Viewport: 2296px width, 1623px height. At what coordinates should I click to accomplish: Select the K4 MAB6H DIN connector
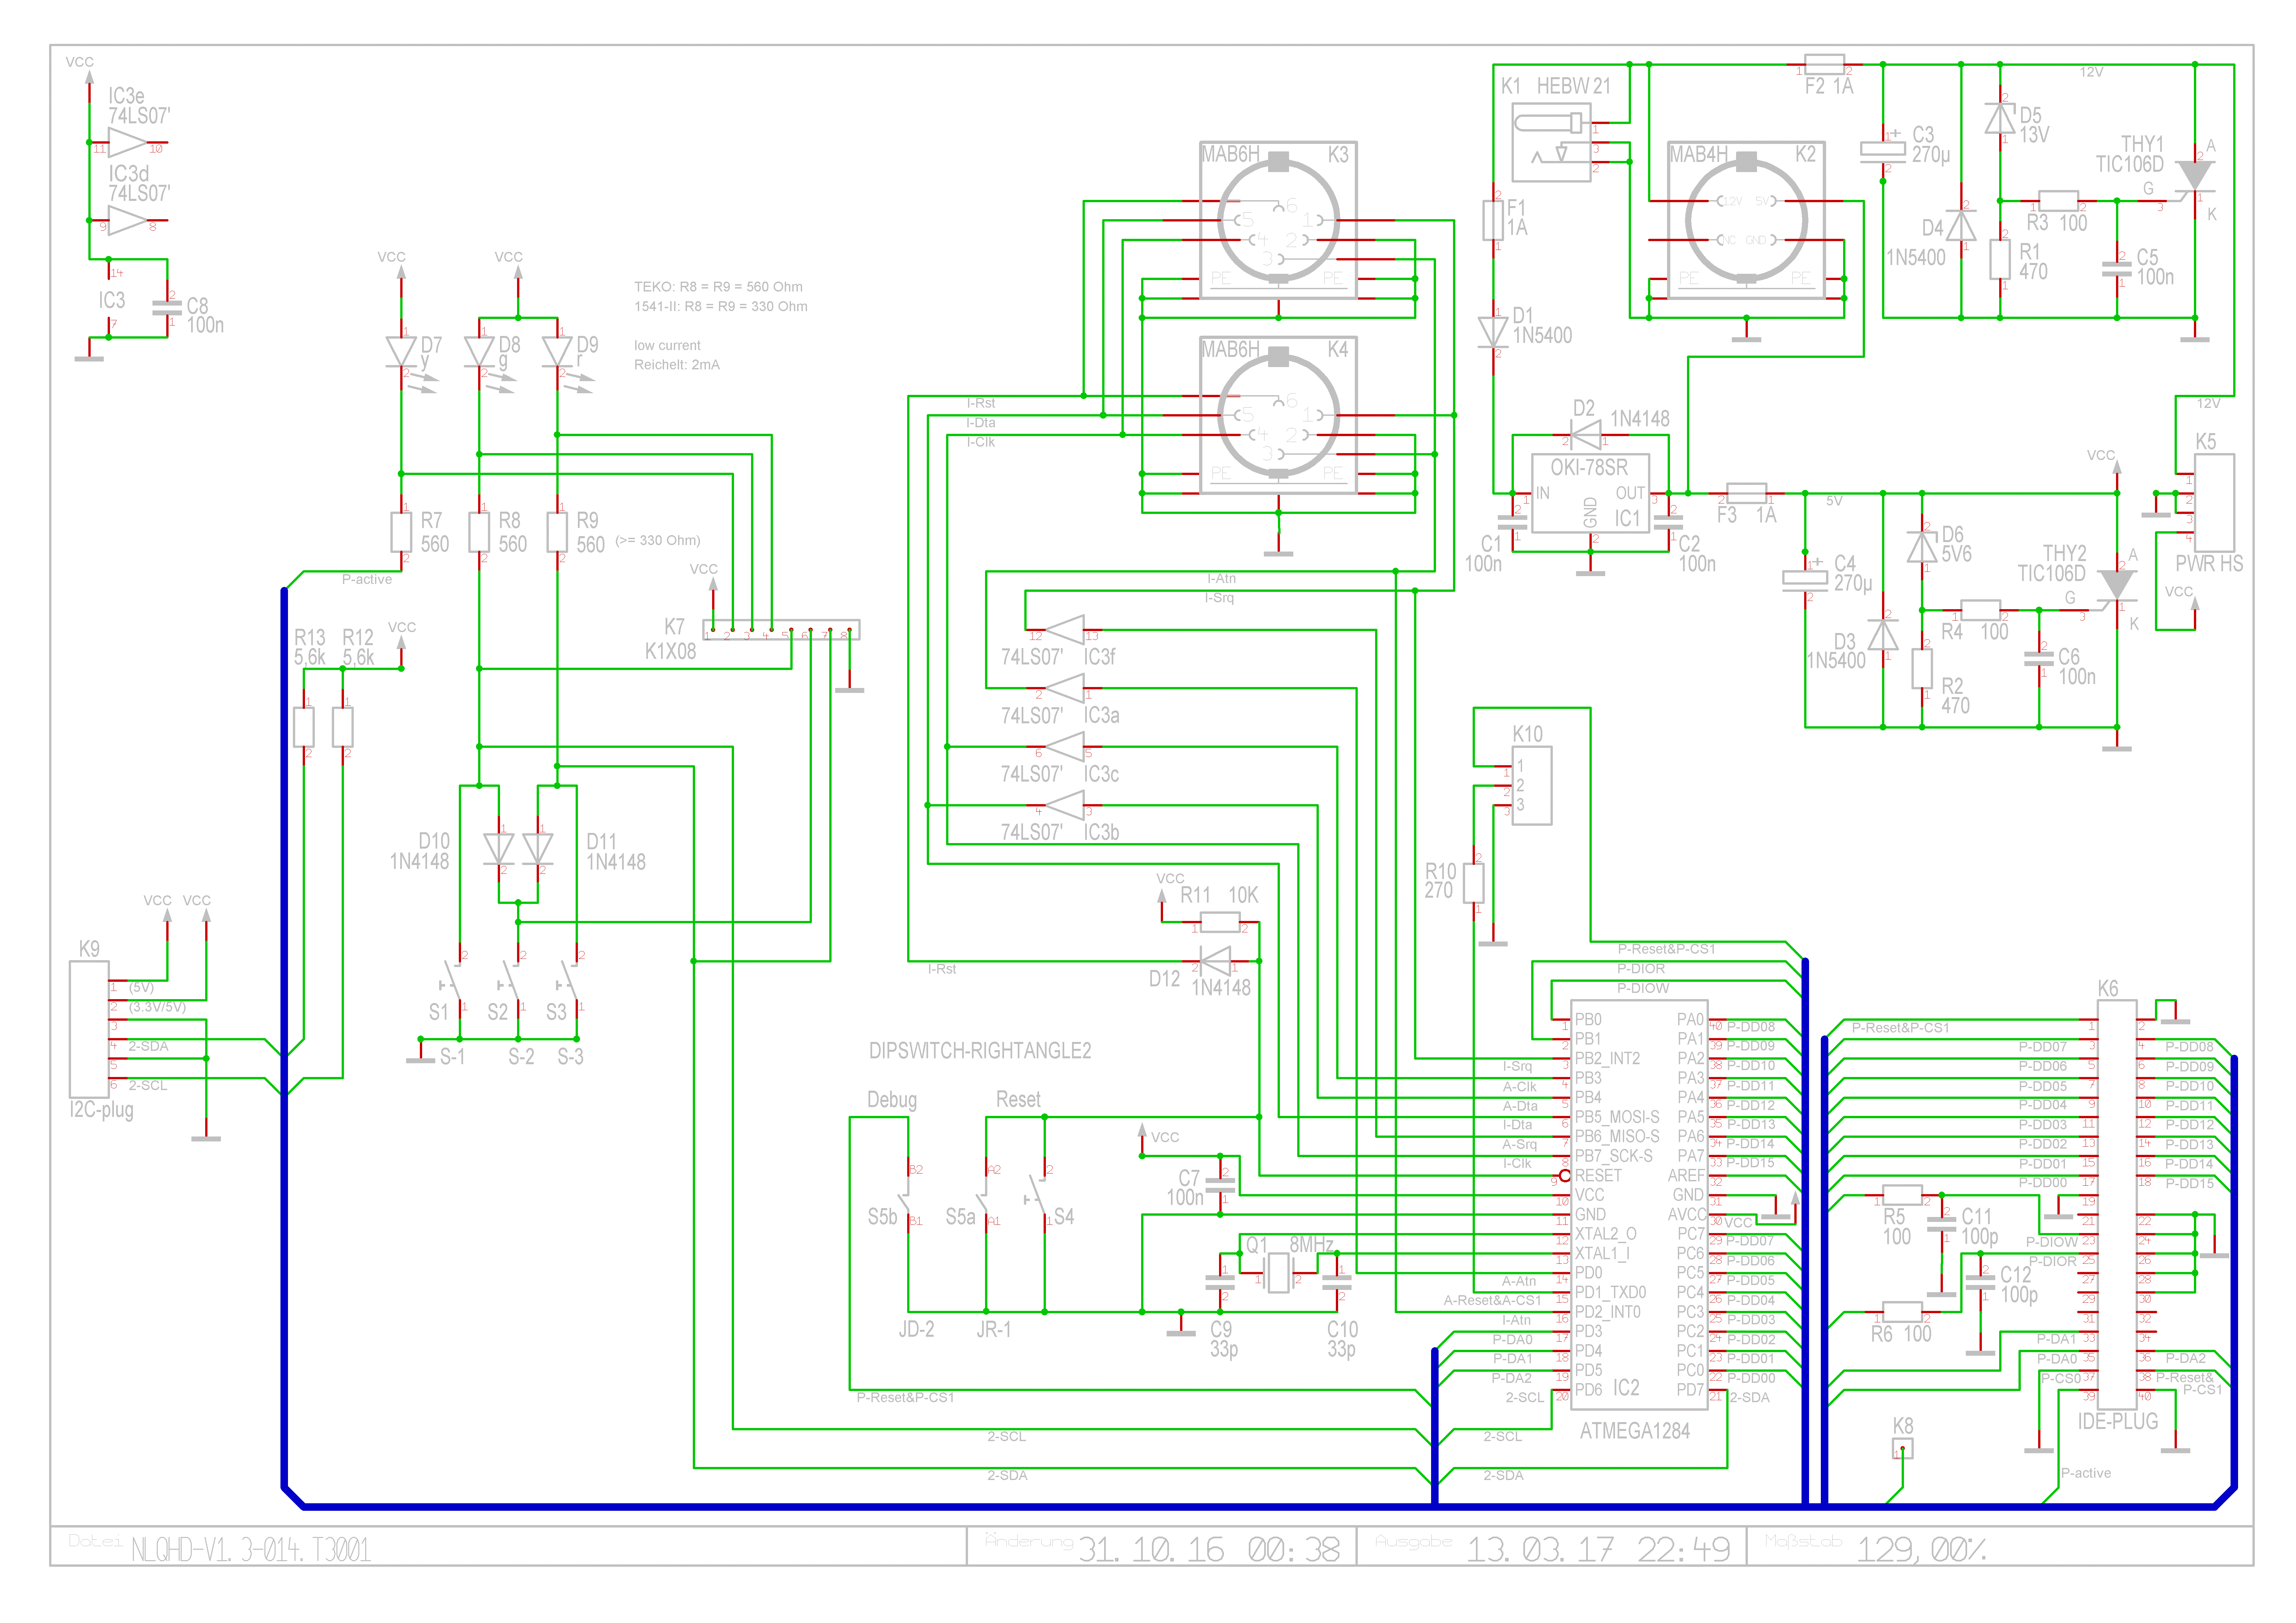click(1278, 415)
